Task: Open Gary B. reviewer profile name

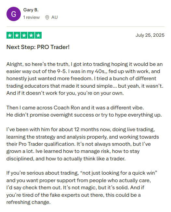Action: pyautogui.click(x=31, y=10)
